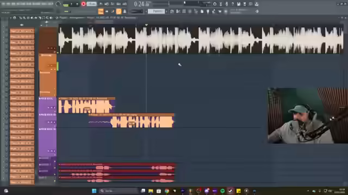Click the export download icon in the top toolbar
This screenshot has height=195, width=348.
click(257, 4)
